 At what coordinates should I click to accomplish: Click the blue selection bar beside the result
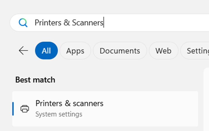(13, 109)
